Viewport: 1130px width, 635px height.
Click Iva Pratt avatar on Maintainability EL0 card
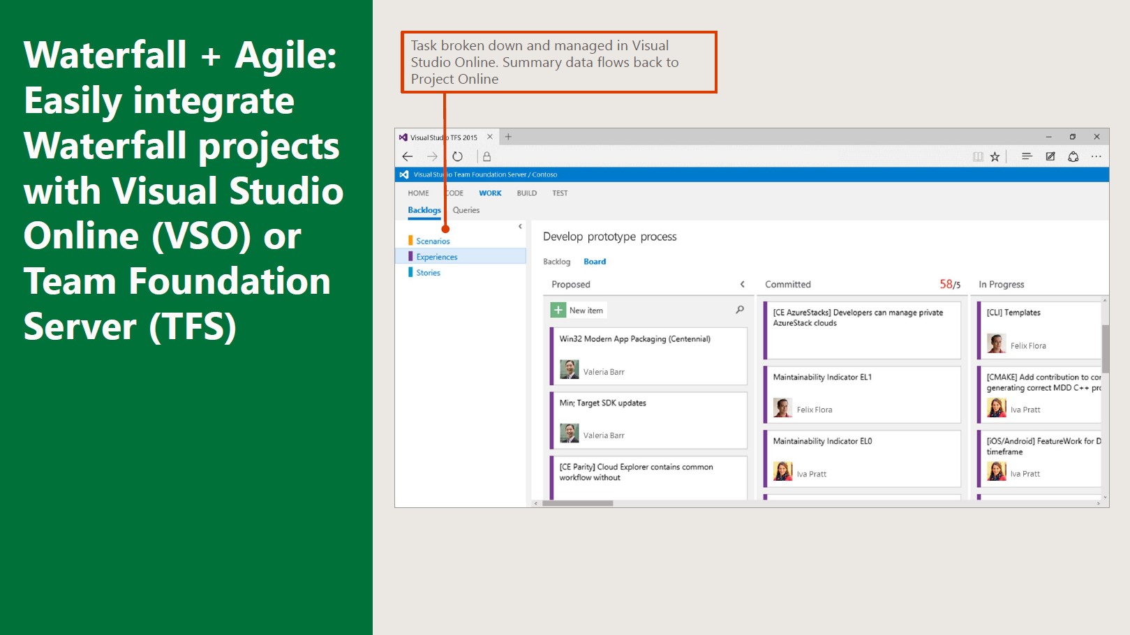click(783, 472)
